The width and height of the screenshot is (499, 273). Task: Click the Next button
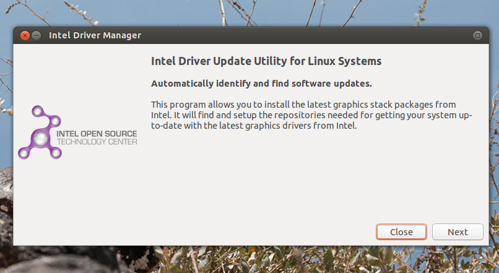pos(458,232)
